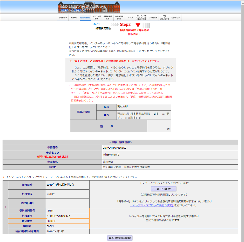The height and width of the screenshot is (242, 244).
Task: Open the ポップアップブロック機能の設定 link
Action: click(152, 205)
